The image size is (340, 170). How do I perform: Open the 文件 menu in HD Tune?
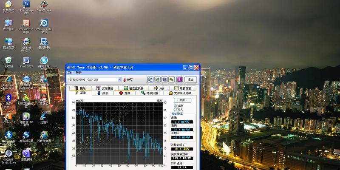[71, 73]
